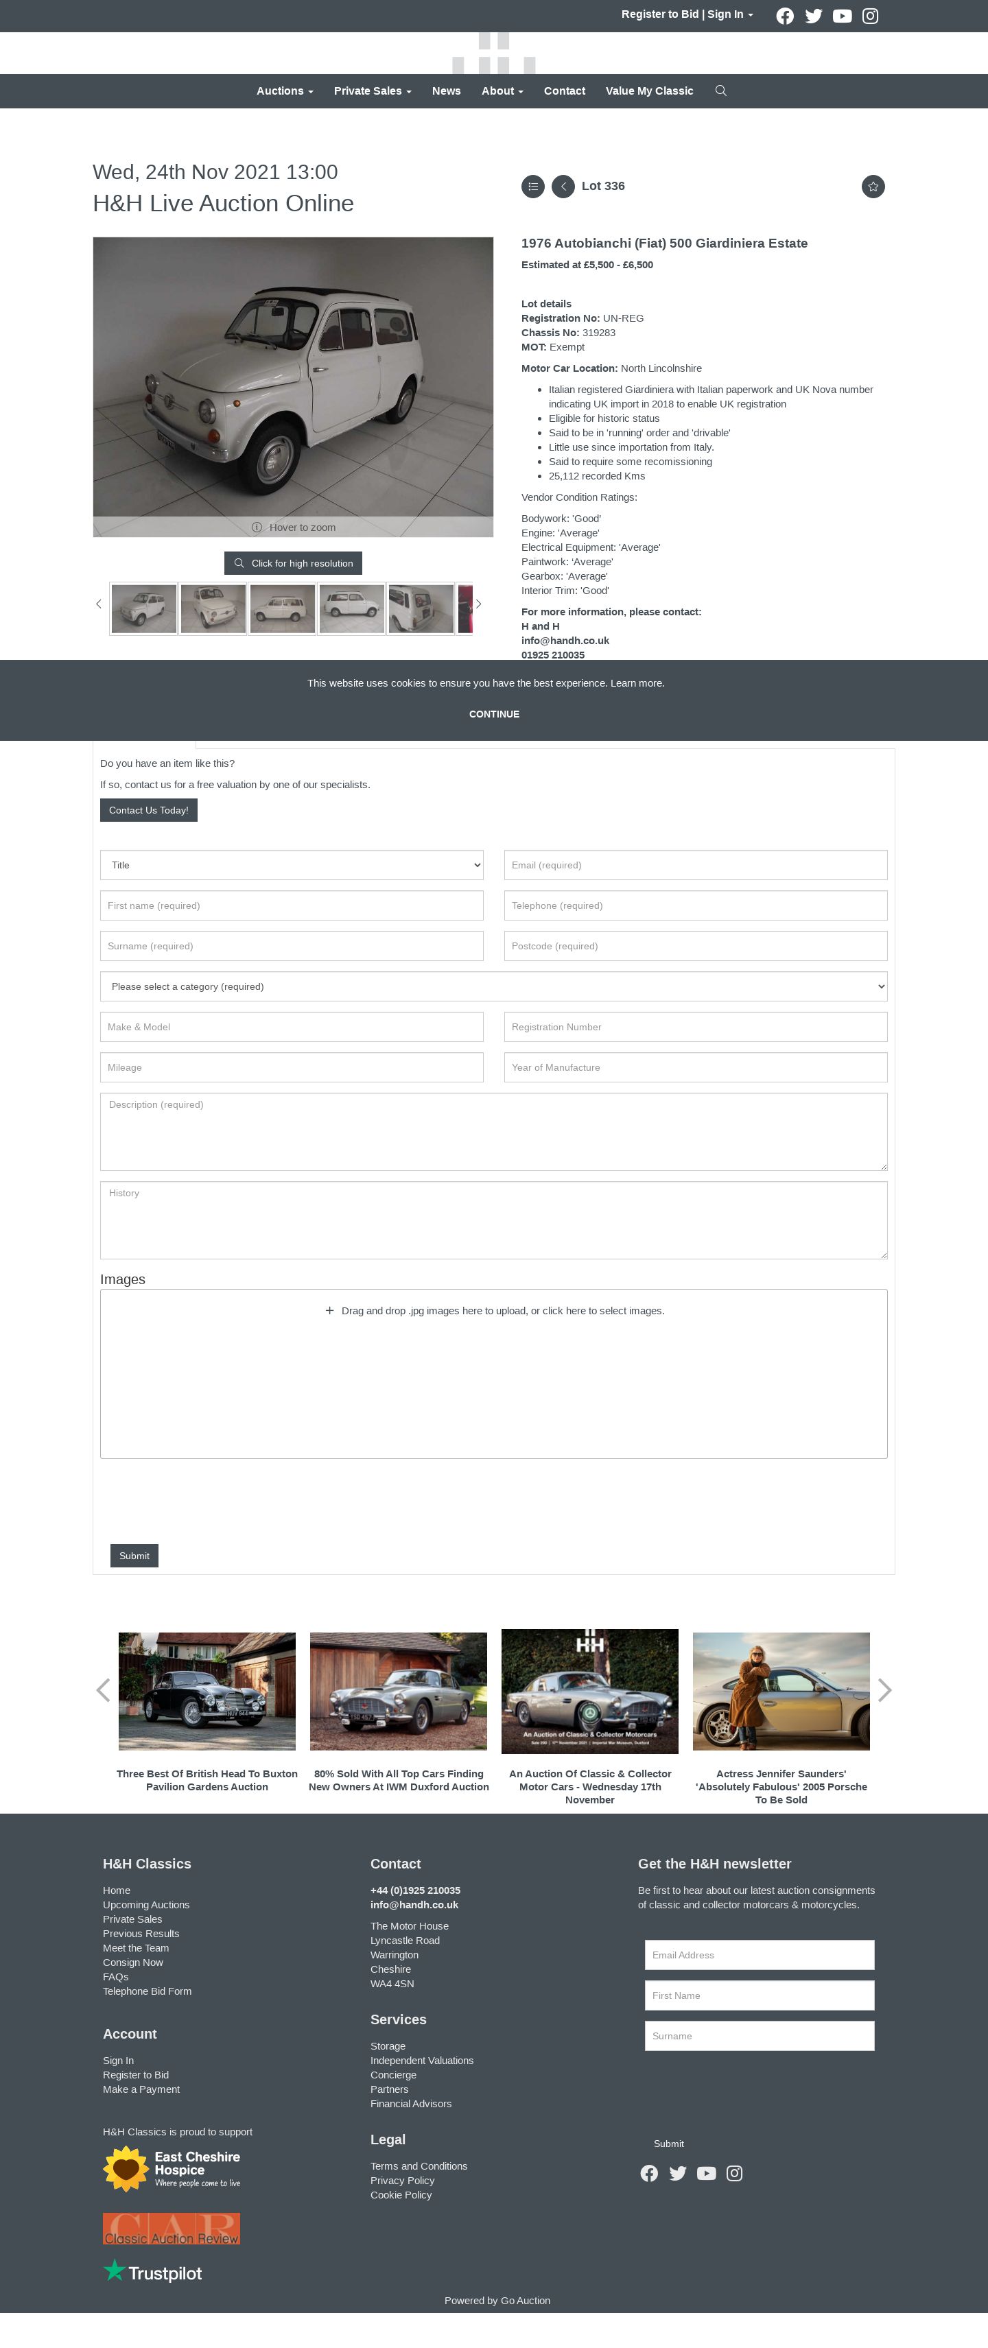
Task: Expand the About menu
Action: pyautogui.click(x=502, y=91)
